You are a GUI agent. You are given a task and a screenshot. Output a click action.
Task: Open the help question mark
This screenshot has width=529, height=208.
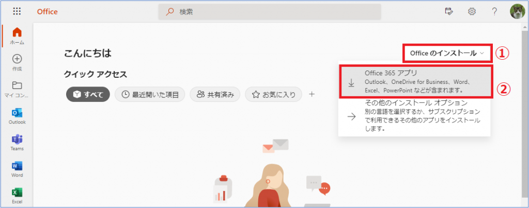[494, 11]
